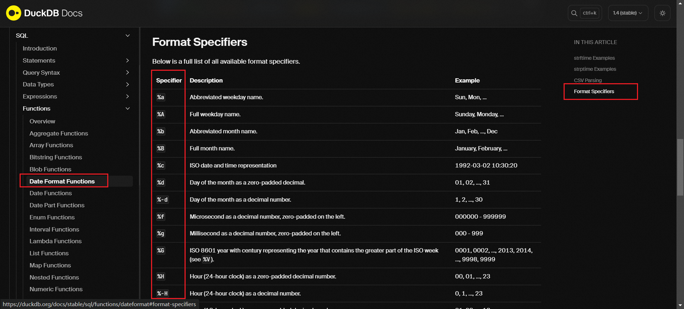Viewport: 684px width, 309px height.
Task: Click the DuckDB duck logo icon
Action: coord(14,13)
